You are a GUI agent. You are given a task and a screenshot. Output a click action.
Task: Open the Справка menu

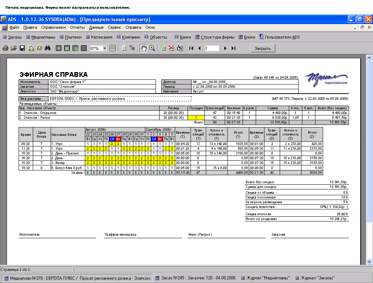pos(133,27)
